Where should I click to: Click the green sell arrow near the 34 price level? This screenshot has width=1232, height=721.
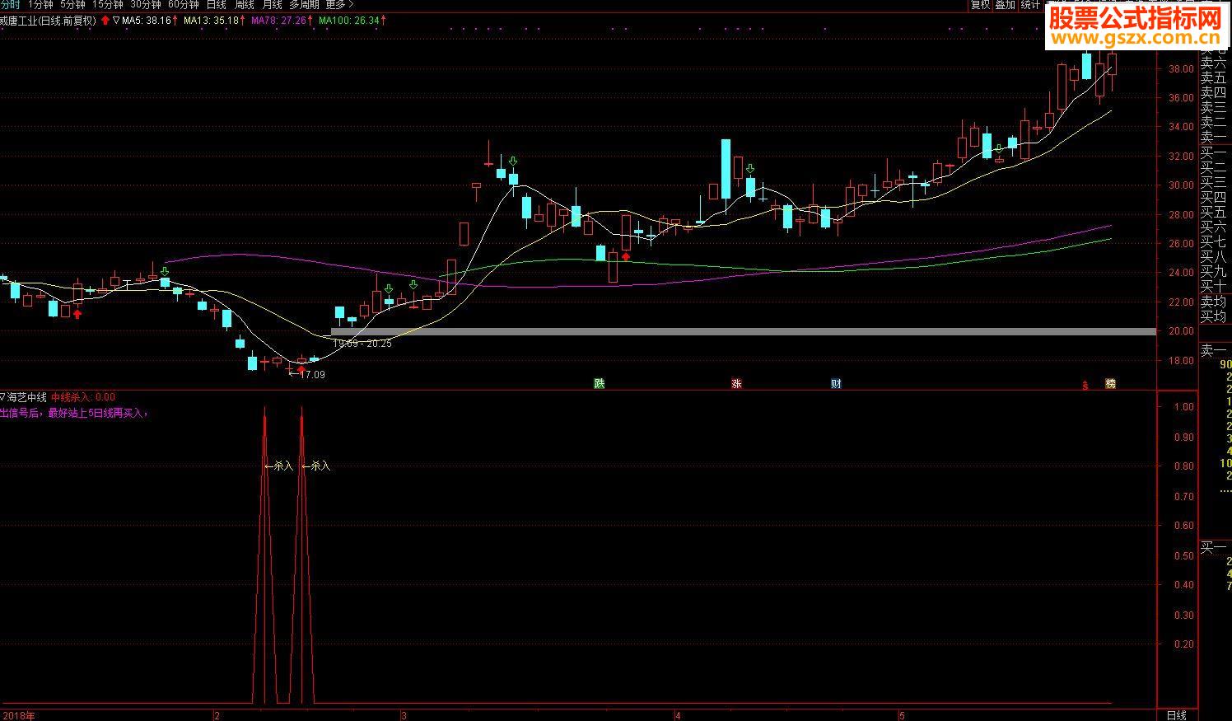(999, 149)
